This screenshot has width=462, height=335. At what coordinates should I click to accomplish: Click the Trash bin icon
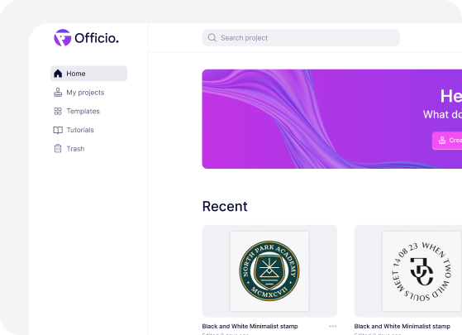coord(58,149)
